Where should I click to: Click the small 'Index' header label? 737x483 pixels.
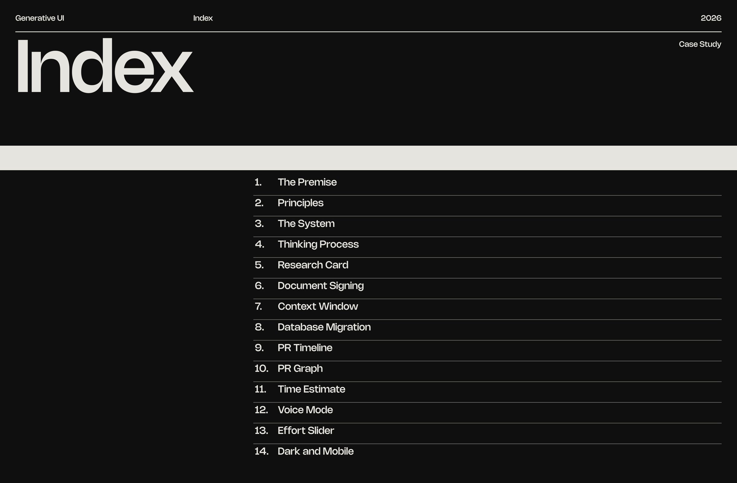[x=203, y=18]
